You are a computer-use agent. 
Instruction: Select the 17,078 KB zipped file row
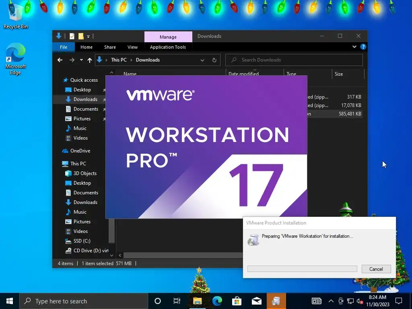[x=335, y=105]
